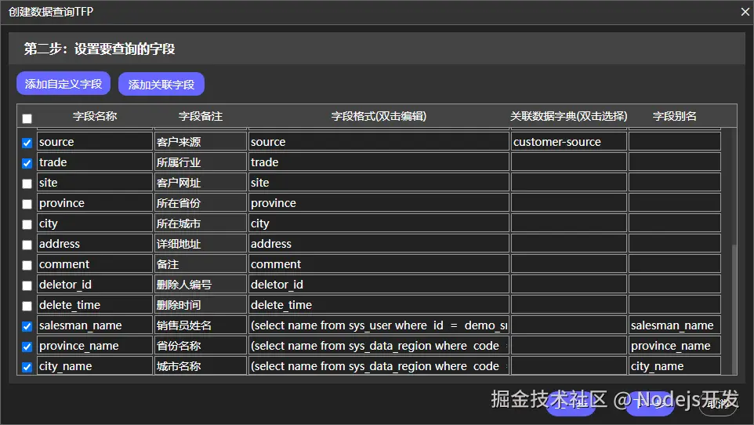The height and width of the screenshot is (425, 754).
Task: Click the source field name cell
Action: point(95,141)
